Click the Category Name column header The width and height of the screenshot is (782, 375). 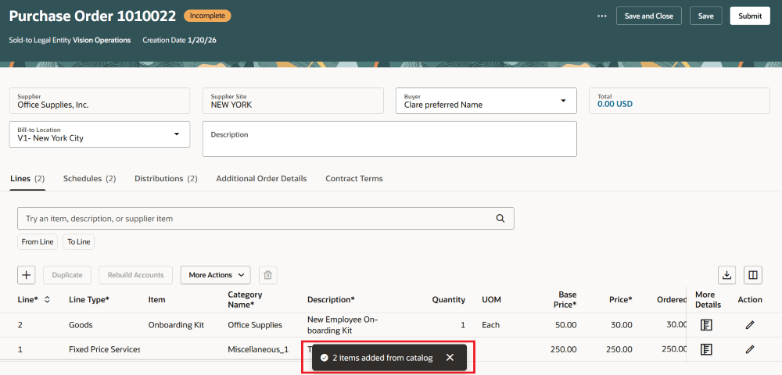pos(245,299)
